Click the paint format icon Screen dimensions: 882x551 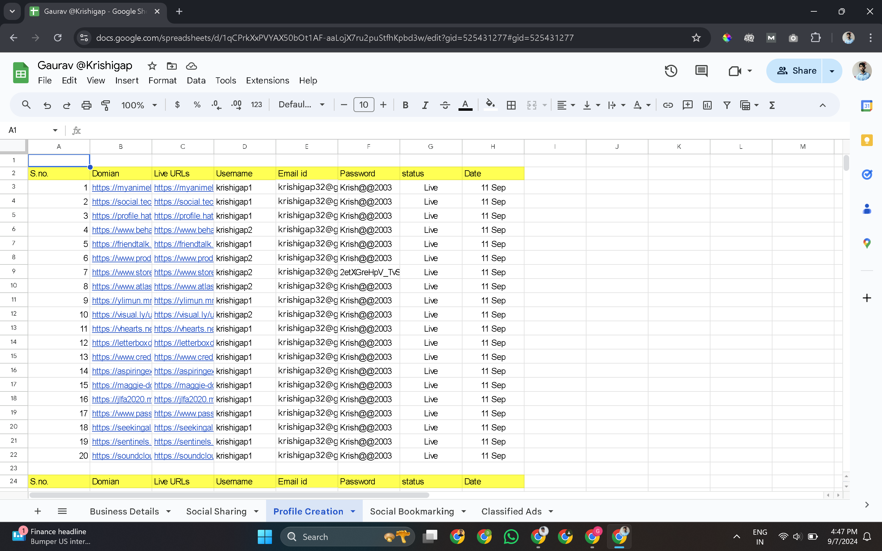(x=106, y=105)
